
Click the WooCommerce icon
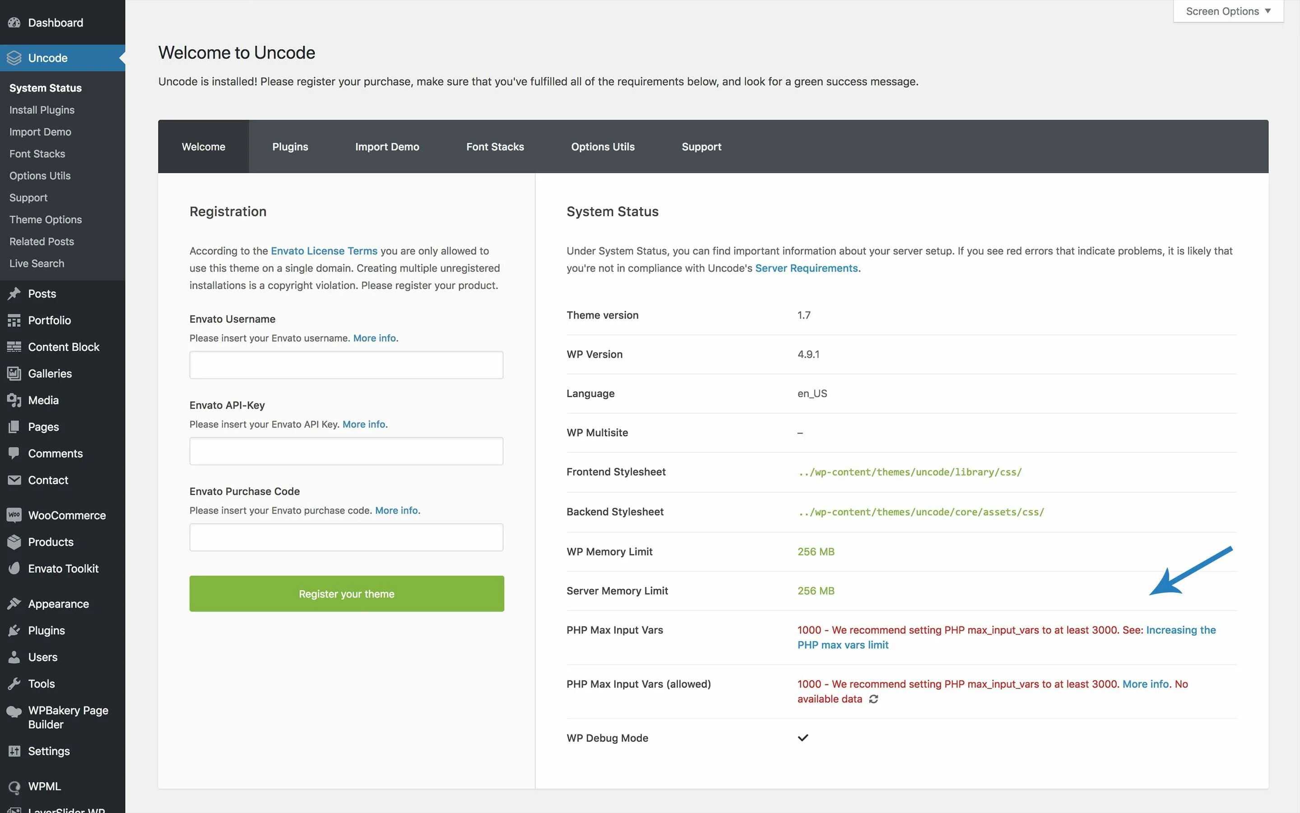click(x=14, y=515)
